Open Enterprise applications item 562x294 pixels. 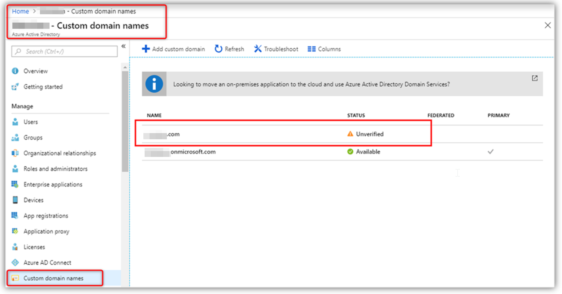(x=53, y=184)
